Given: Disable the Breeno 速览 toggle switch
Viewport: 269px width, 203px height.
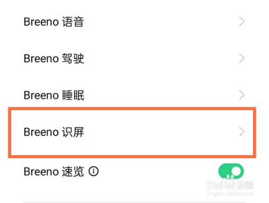Looking at the screenshot, I should (231, 171).
